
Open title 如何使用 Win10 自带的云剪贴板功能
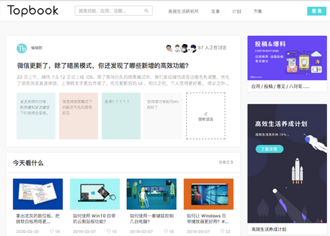[94, 219]
